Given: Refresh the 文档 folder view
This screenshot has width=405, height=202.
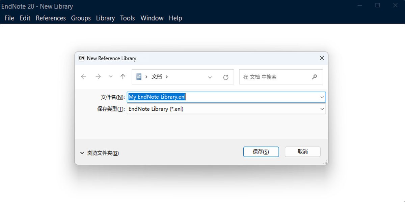Looking at the screenshot, I should 226,77.
